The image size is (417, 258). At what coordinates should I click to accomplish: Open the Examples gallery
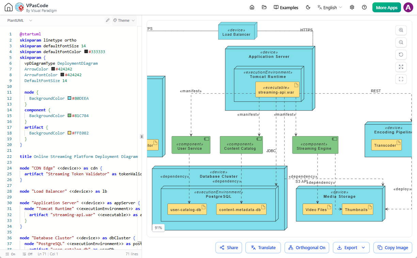pyautogui.click(x=286, y=7)
